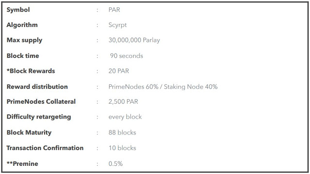Select the 20 PAR reward value
Screen dimensions: 310x174
[119, 71]
